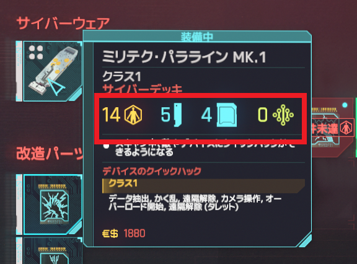Click the 改造パーツ section heading

tap(50, 154)
